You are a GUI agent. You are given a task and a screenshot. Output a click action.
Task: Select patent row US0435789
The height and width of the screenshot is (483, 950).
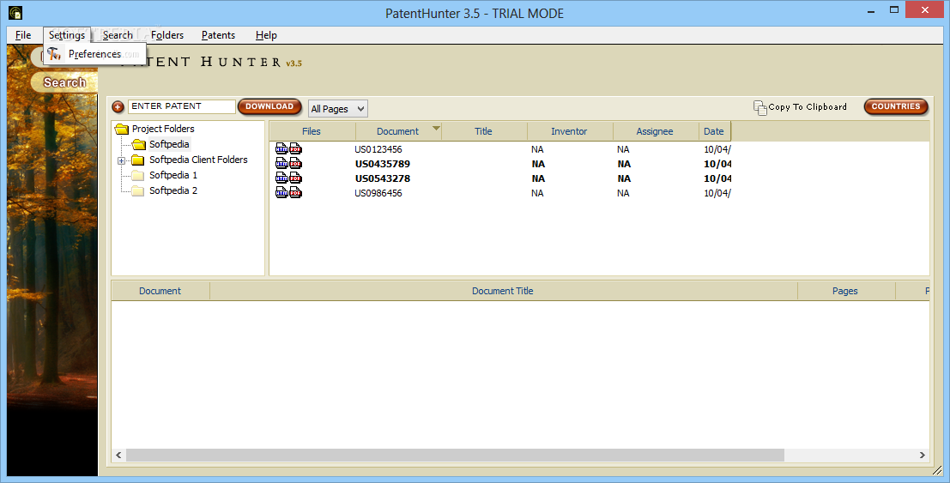pos(500,164)
